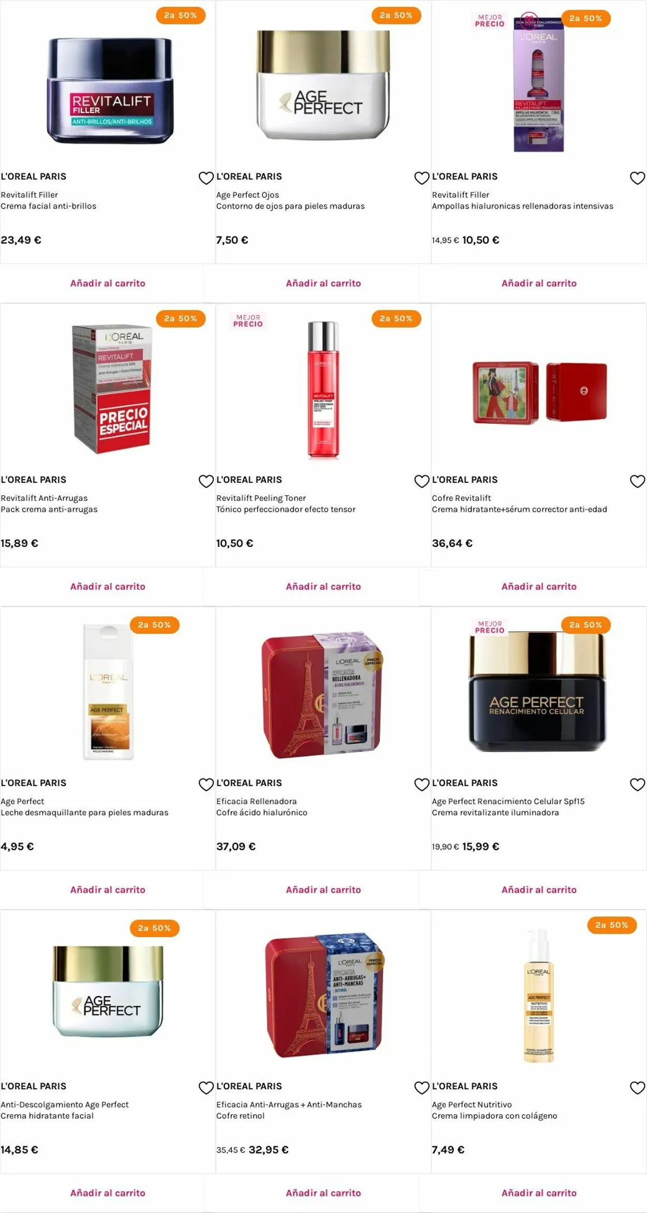Open the Revitalift Peeling Toner bottle image
Viewport: 647px width, 1213px height.
323,390
